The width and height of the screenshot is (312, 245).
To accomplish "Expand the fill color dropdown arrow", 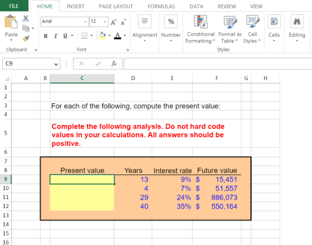I will point(109,36).
